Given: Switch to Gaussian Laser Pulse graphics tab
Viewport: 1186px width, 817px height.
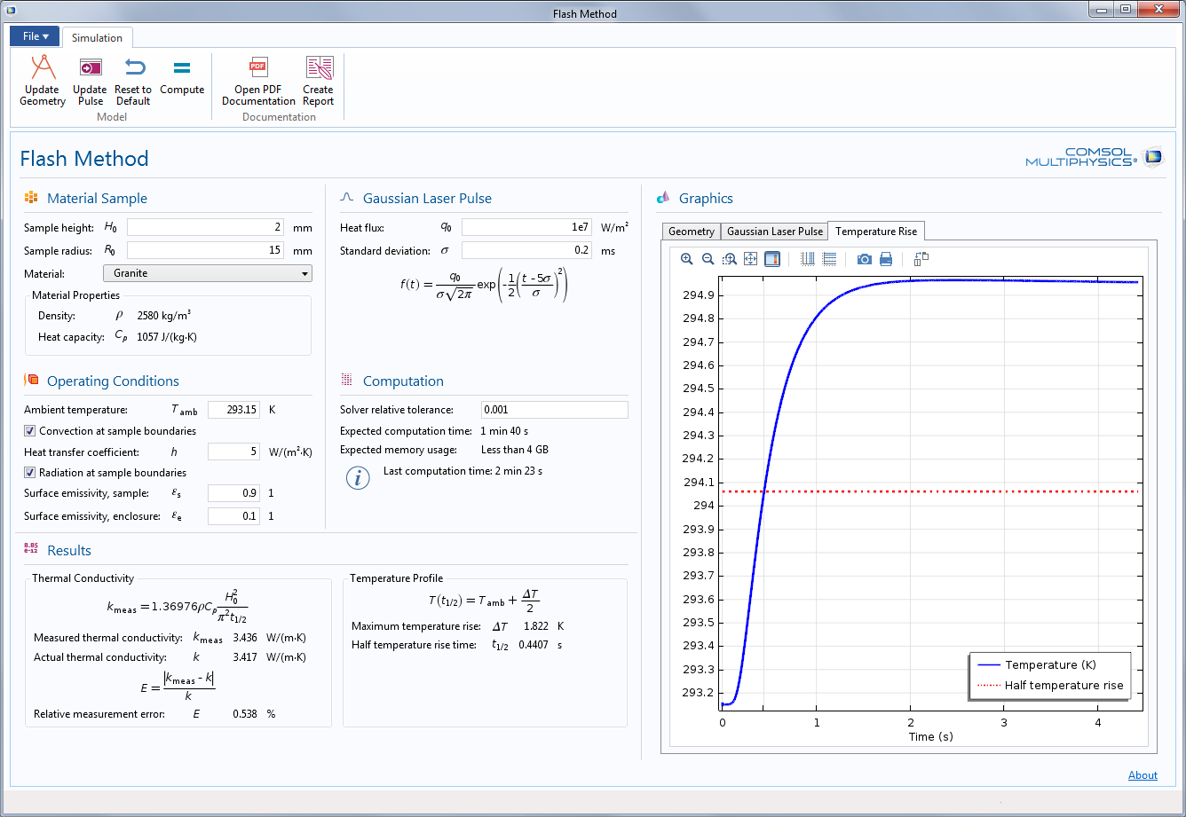Looking at the screenshot, I should (x=774, y=232).
